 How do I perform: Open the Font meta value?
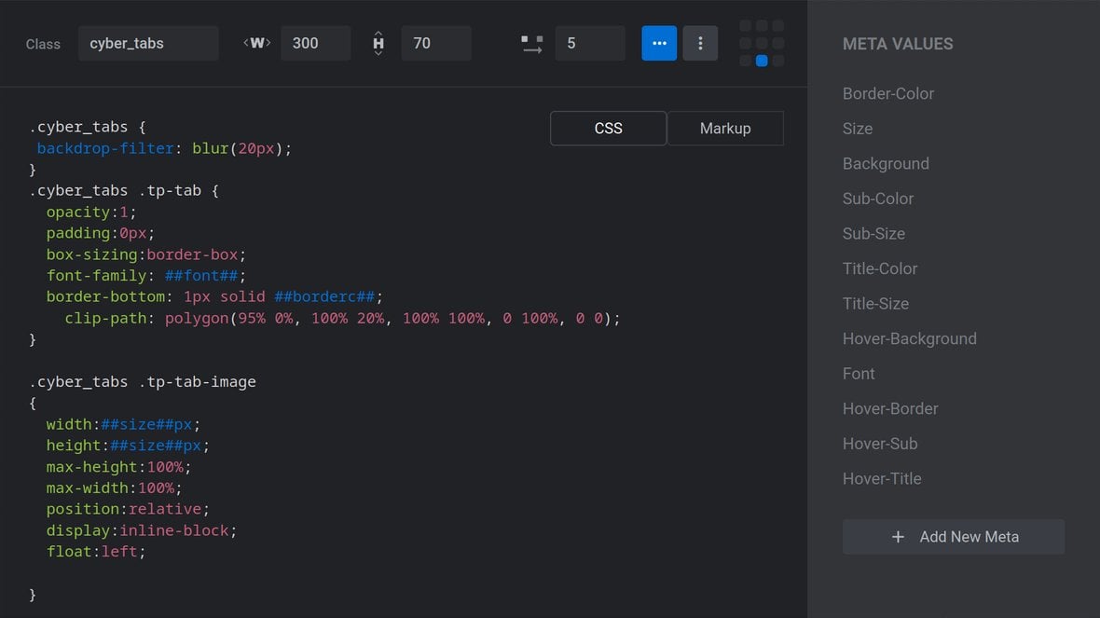(859, 374)
